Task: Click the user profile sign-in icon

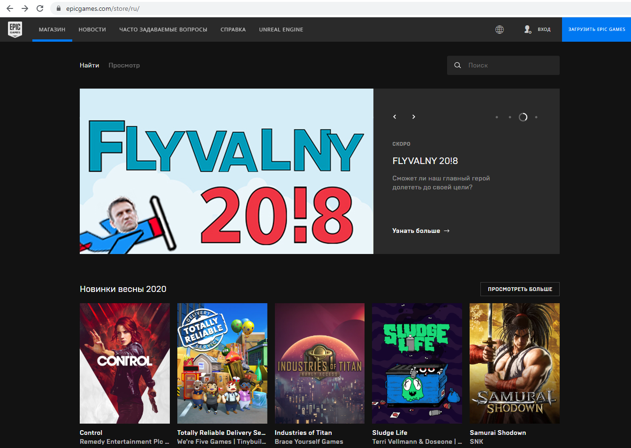Action: pos(528,30)
